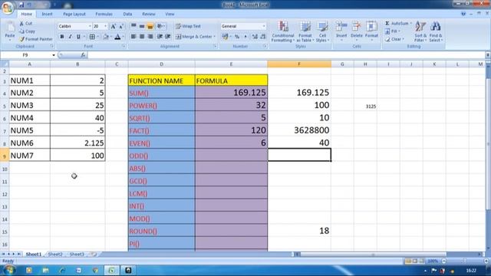Open the Clear dropdown
Viewport: 491px width, 276px height.
394,39
